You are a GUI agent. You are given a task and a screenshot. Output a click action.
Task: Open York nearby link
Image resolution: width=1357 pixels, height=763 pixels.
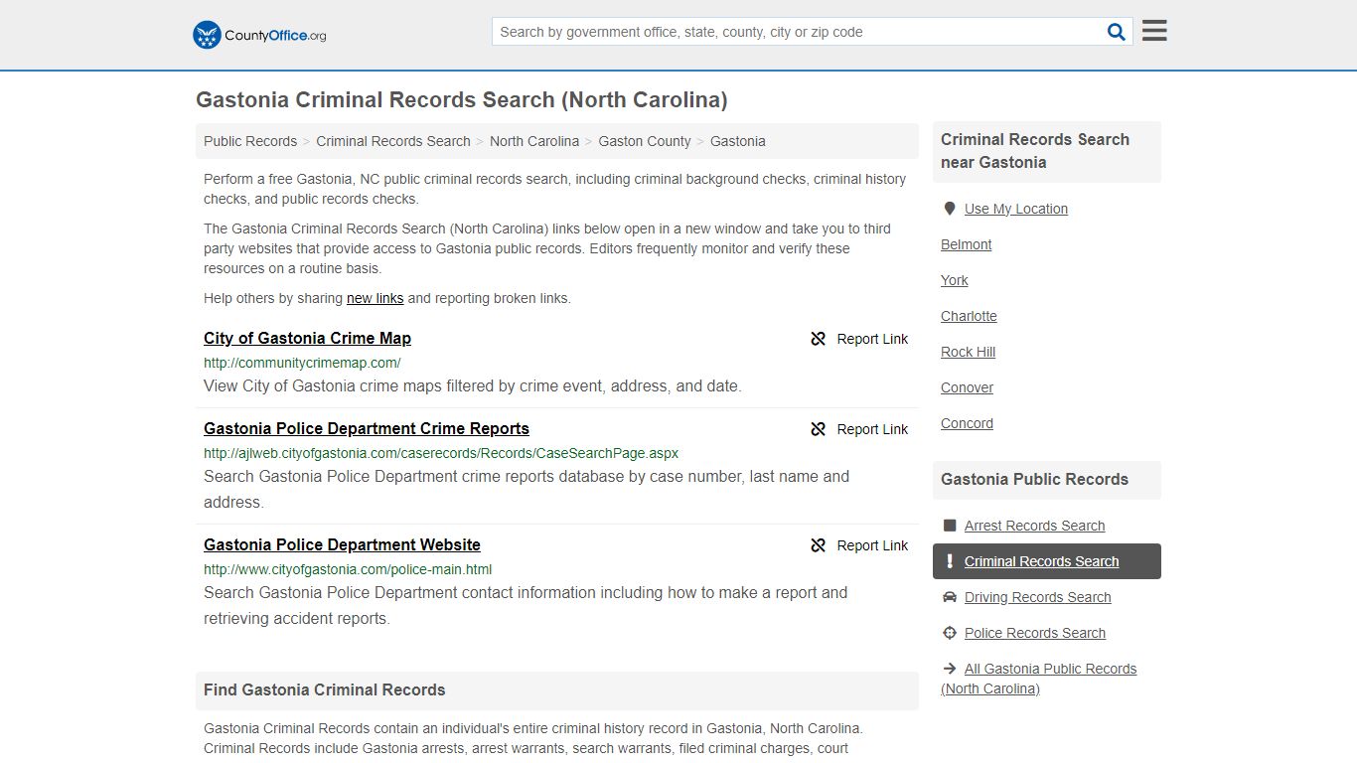point(955,280)
